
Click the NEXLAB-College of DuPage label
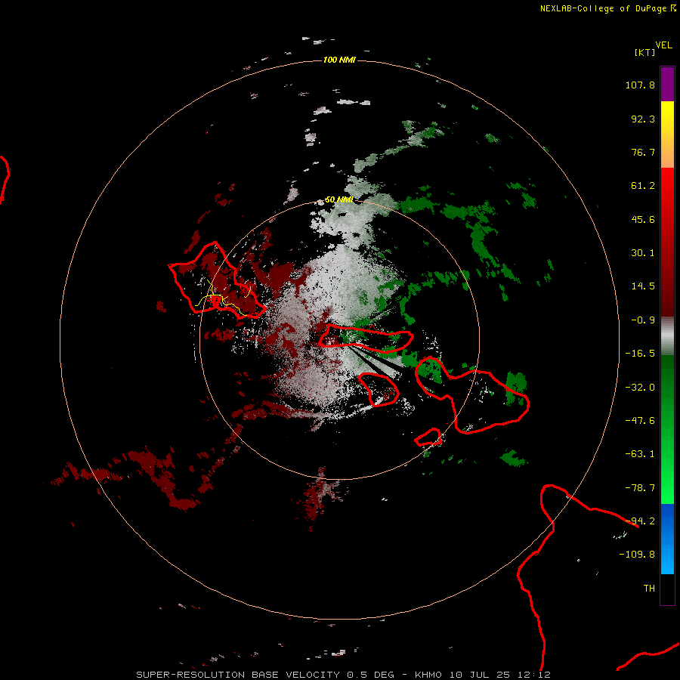pos(607,8)
